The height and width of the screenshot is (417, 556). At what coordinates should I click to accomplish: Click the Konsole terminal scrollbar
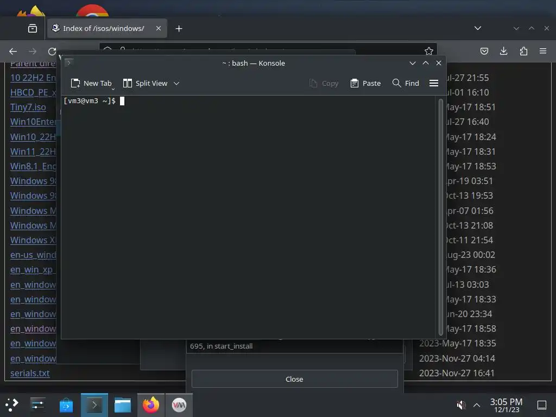pyautogui.click(x=441, y=217)
